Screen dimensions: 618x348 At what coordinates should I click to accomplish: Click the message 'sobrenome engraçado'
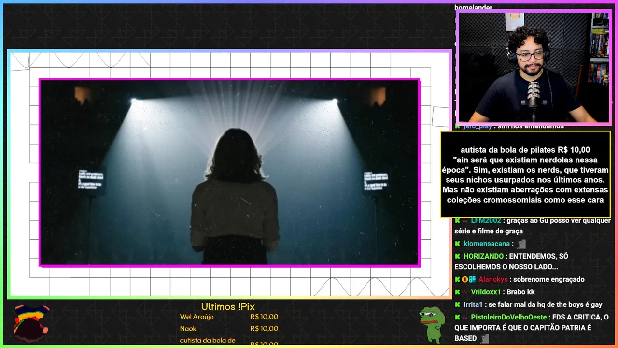(x=549, y=279)
